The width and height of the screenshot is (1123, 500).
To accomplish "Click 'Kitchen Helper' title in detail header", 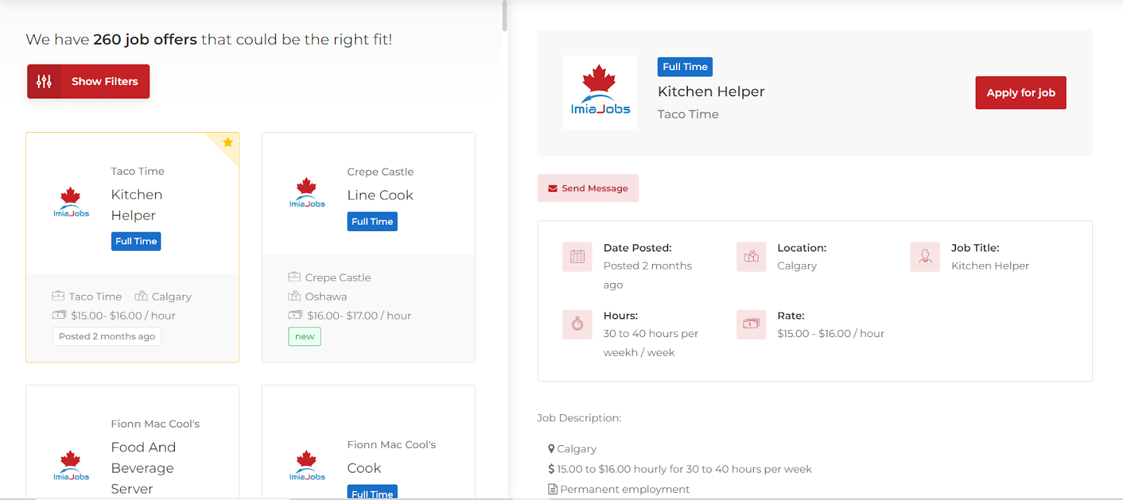I will [x=711, y=91].
